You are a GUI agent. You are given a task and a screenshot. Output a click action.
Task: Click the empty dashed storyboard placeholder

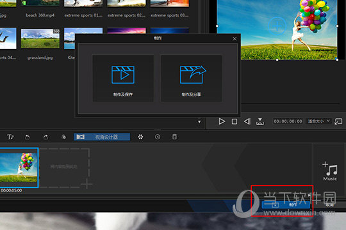[x=65, y=168]
